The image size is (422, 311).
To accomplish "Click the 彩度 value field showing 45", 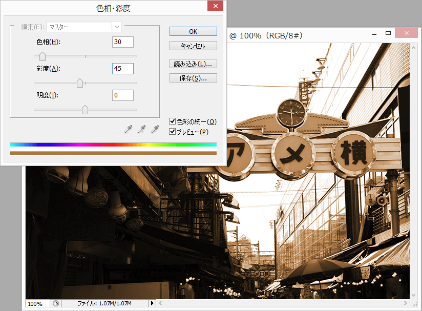I will tap(123, 69).
